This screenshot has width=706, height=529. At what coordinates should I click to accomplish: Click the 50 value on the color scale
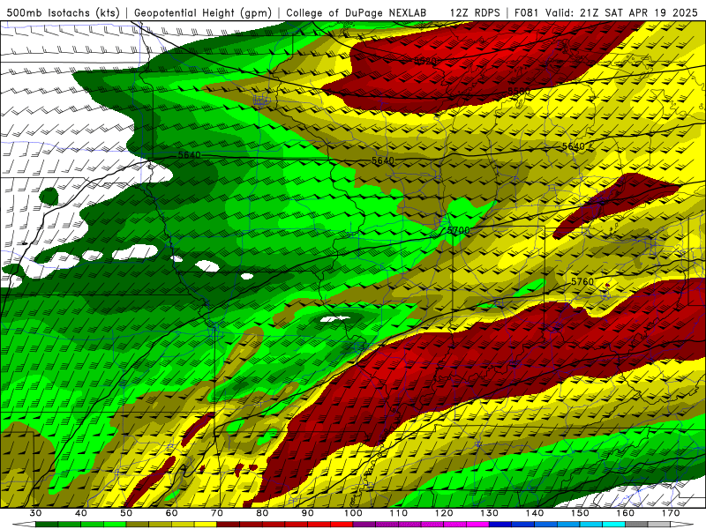pyautogui.click(x=126, y=513)
